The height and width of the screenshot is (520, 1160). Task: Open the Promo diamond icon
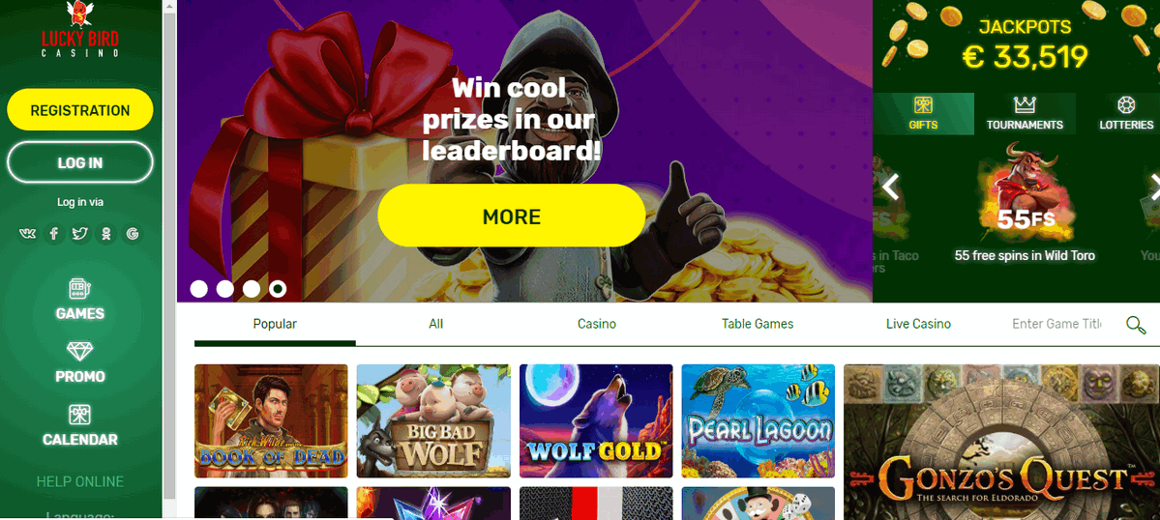click(x=80, y=352)
